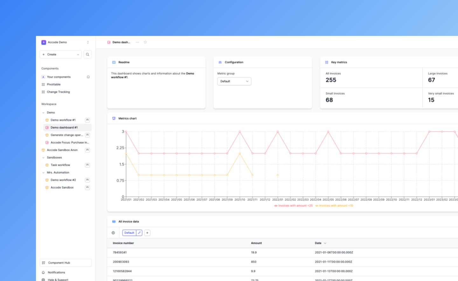Click PI badge beside Task workflow
458x281 pixels.
[87, 165]
